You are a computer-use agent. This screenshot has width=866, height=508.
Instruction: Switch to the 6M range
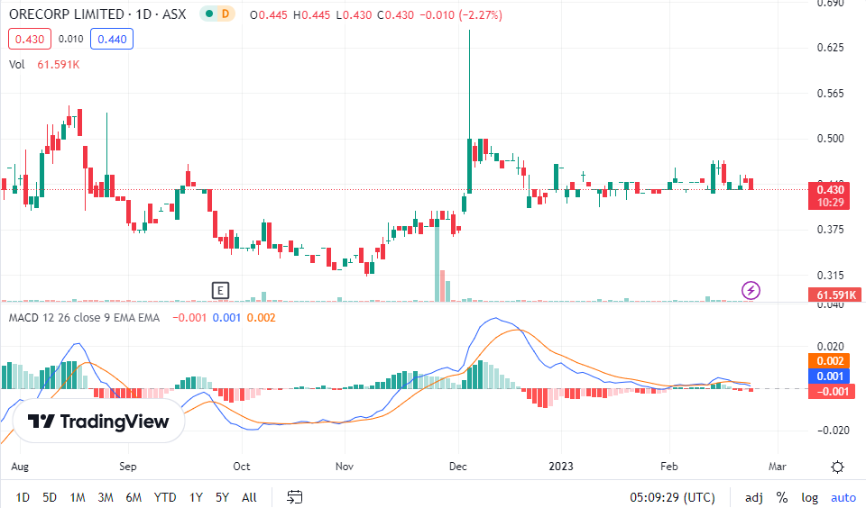(133, 497)
